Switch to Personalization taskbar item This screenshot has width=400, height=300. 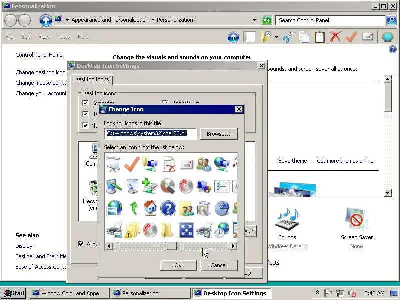pos(151,293)
